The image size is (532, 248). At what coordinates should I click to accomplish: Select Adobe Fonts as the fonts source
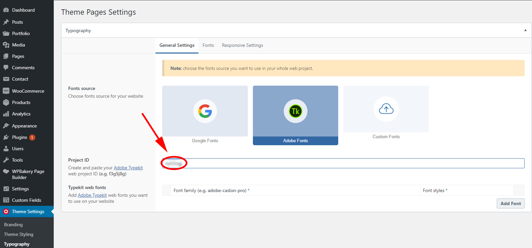pos(296,115)
